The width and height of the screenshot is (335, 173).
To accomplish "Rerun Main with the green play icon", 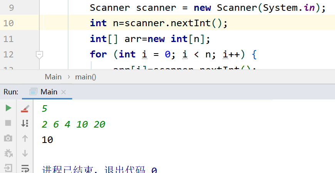I will [8, 108].
